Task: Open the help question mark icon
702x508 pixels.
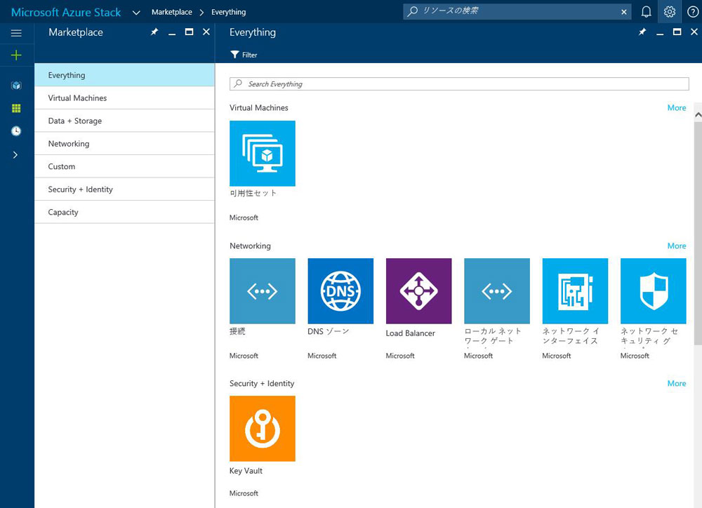Action: [692, 12]
